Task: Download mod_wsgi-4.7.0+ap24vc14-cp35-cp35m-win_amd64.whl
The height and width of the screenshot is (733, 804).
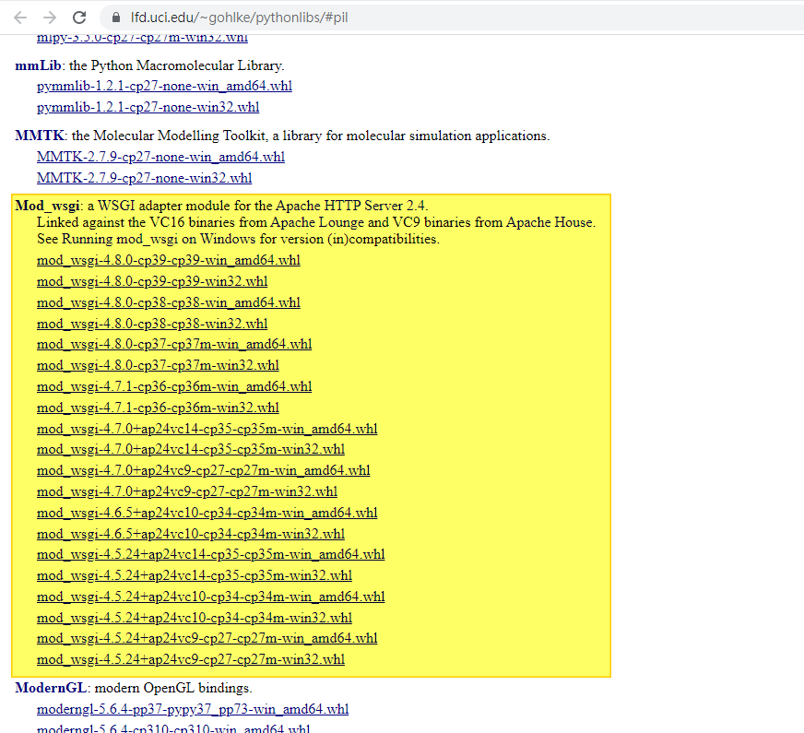Action: click(207, 429)
